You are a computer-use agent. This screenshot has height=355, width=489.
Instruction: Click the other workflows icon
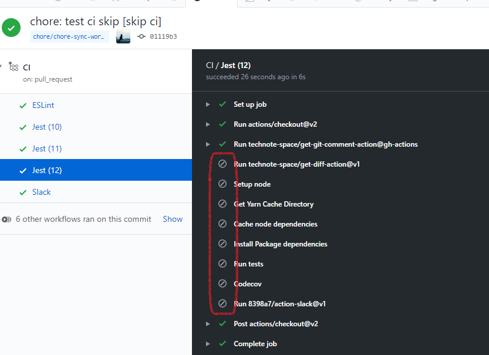click(6, 219)
